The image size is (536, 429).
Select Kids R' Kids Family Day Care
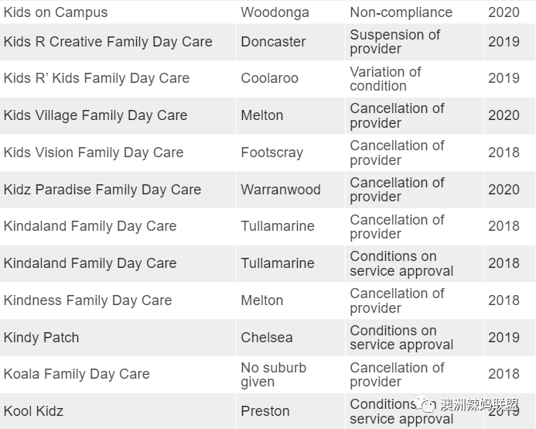click(97, 78)
